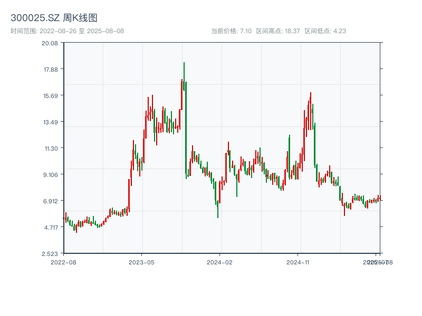Click the lowest green candle near 2024-02
Viewport: 422px width, 316px height.
click(x=218, y=210)
